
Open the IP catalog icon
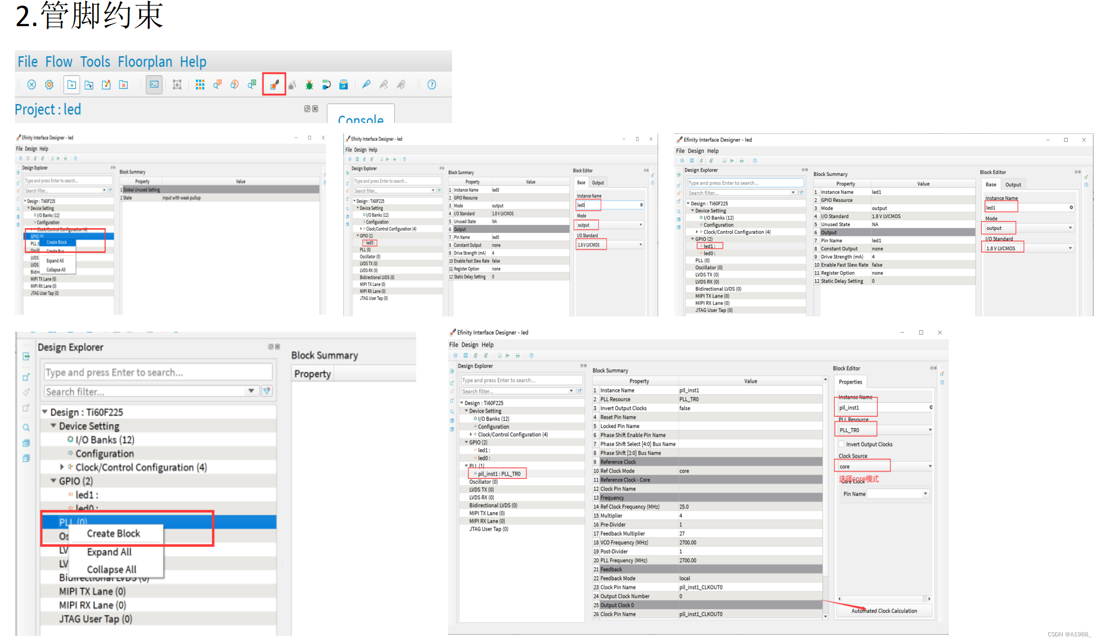[343, 85]
